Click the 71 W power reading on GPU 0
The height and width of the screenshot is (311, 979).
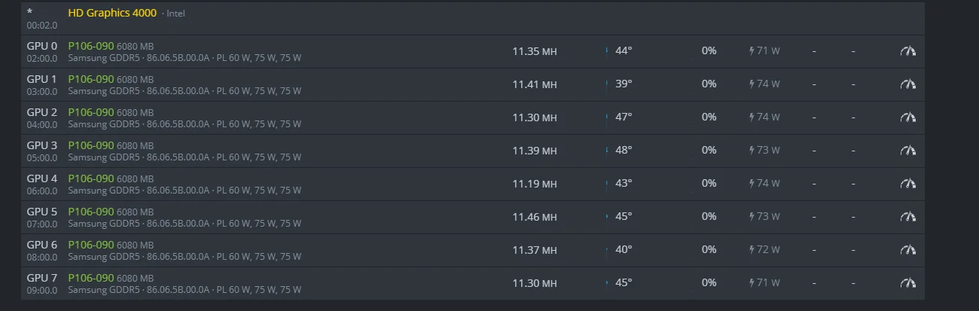click(x=764, y=51)
